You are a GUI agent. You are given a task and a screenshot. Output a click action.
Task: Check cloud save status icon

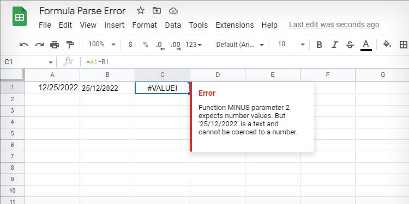pos(173,11)
